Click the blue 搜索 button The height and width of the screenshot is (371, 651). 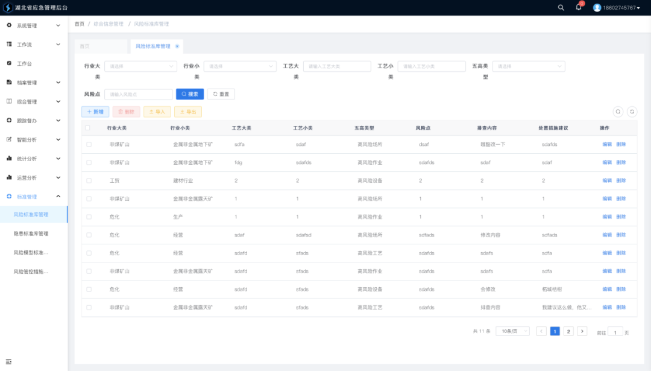[190, 94]
